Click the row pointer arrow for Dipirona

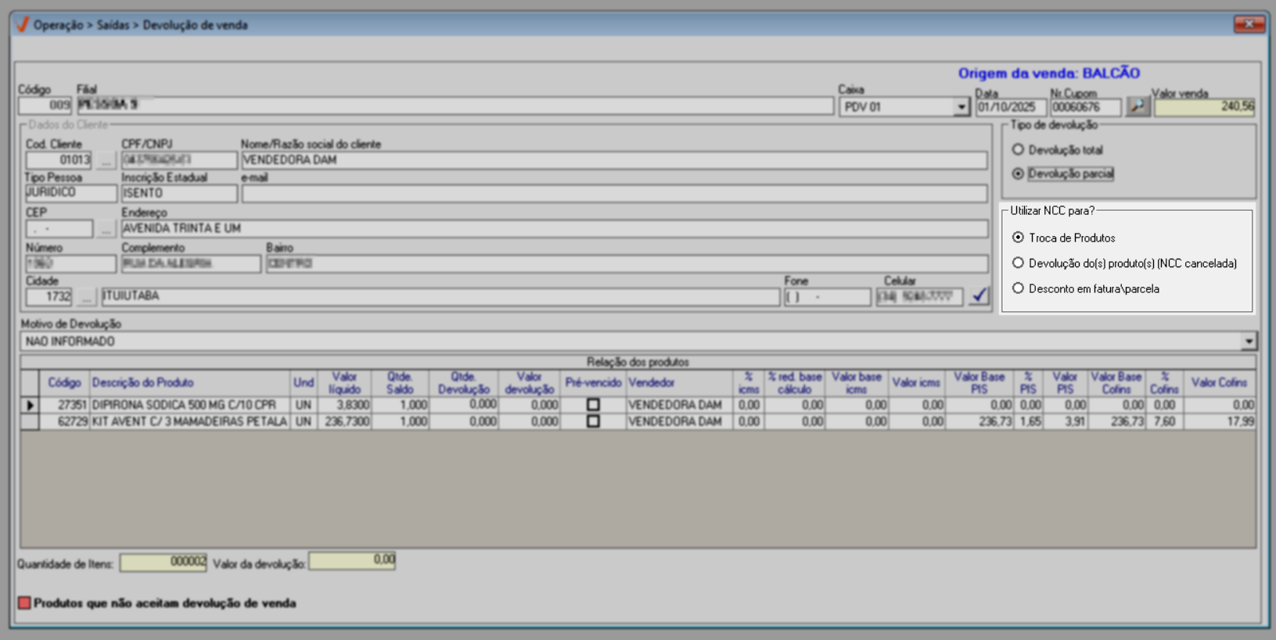coord(30,405)
